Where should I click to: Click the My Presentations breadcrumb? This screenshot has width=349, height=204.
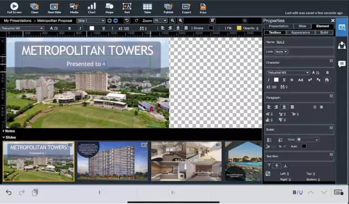pyautogui.click(x=18, y=21)
